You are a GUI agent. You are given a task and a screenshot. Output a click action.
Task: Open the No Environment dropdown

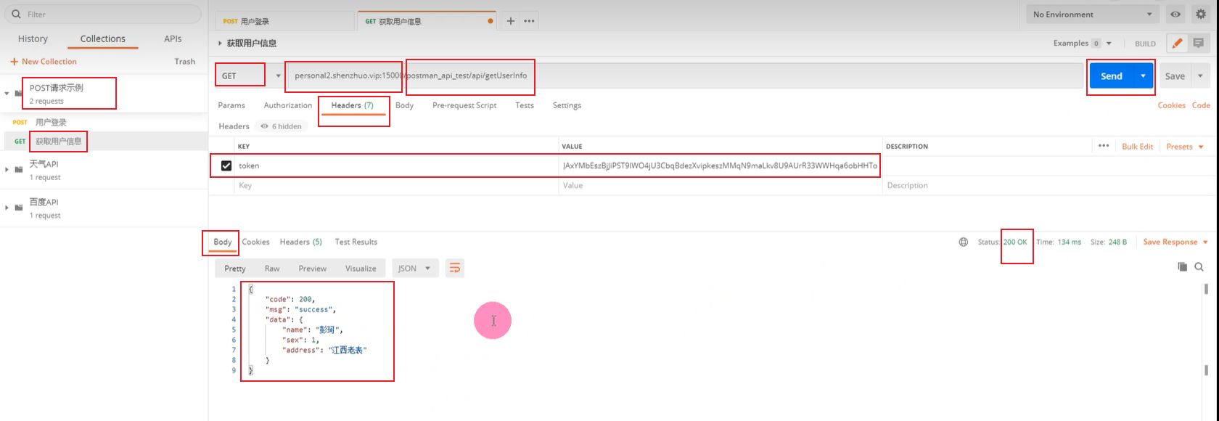point(1091,15)
